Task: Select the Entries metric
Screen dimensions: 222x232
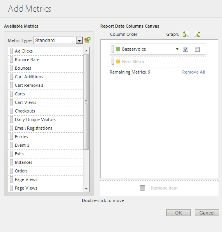Action: pos(21,137)
